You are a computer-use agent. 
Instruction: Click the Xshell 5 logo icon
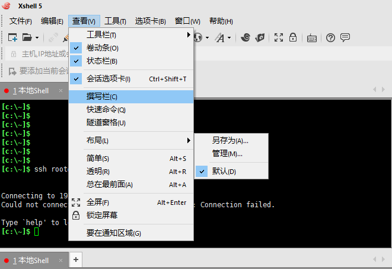click(6, 5)
